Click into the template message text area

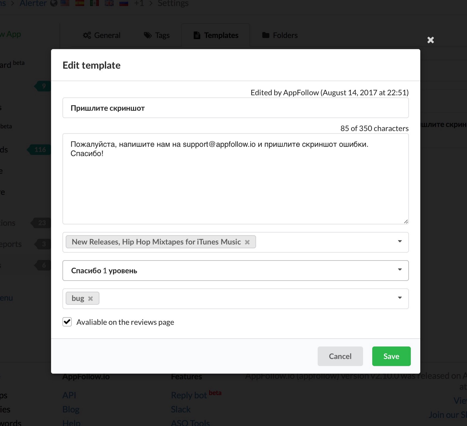click(x=235, y=187)
